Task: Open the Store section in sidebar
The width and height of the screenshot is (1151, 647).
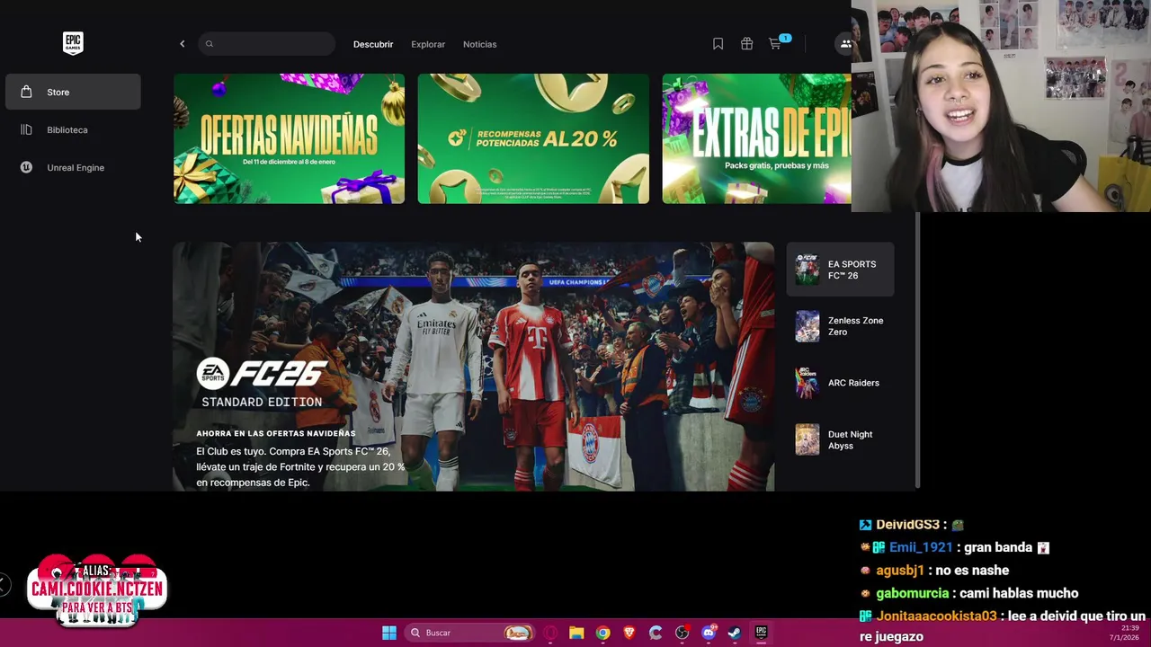Action: pos(73,92)
